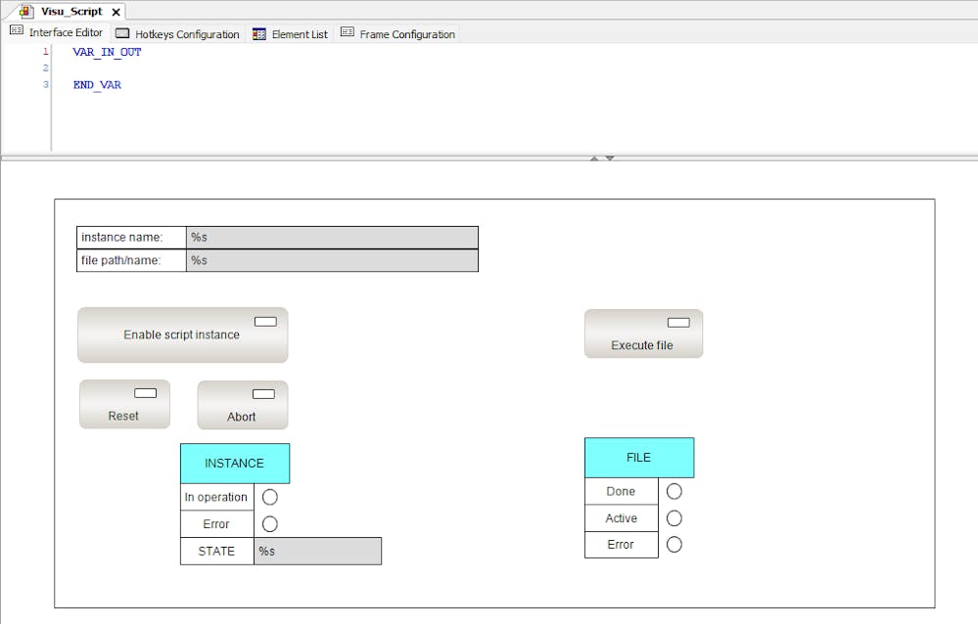This screenshot has width=978, height=624.
Task: Click the Execute file button
Action: pos(643,334)
